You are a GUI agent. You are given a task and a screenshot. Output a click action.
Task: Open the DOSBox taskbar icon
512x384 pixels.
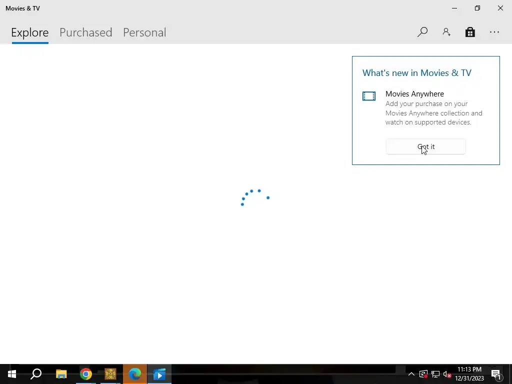coord(110,374)
